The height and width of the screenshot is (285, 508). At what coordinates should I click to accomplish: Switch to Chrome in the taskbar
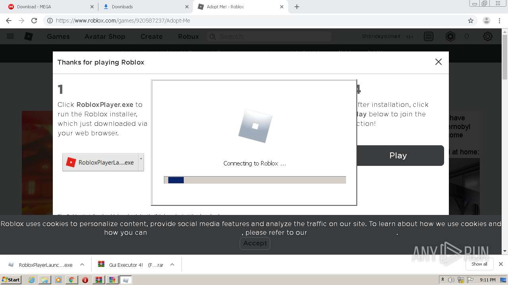coord(71,280)
